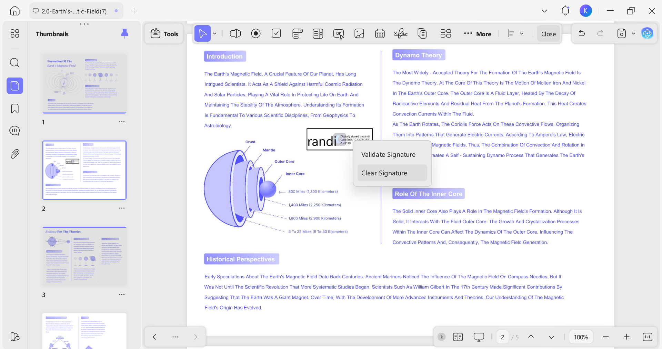Viewport: 662px width, 349px height.
Task: Open options menu for page 2 thumbnail
Action: pos(122,208)
